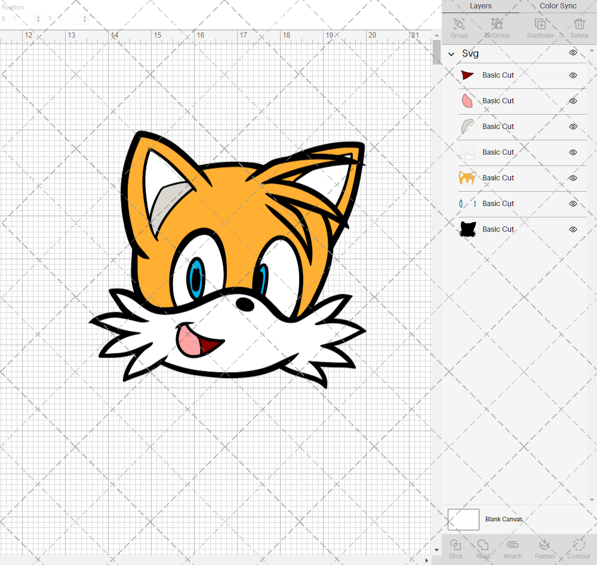Use the Attach tool

click(x=512, y=548)
